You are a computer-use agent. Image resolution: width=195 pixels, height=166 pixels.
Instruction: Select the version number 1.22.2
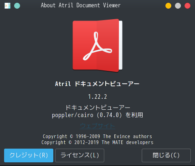[x=97, y=96]
